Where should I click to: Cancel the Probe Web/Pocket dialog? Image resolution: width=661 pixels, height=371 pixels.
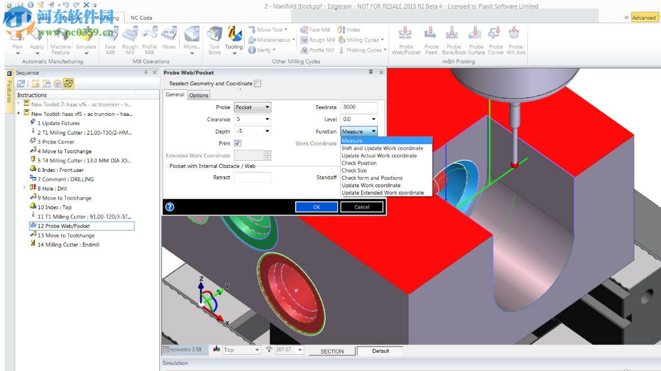(362, 207)
